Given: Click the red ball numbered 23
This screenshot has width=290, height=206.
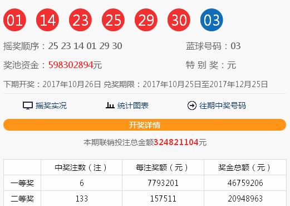Looking at the screenshot, I should [x=80, y=20].
